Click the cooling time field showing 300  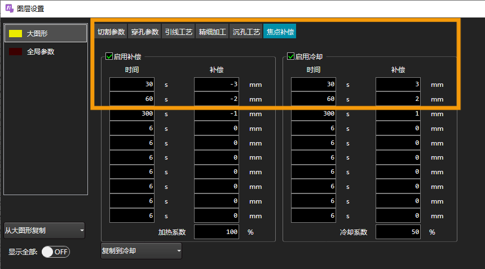coord(314,114)
